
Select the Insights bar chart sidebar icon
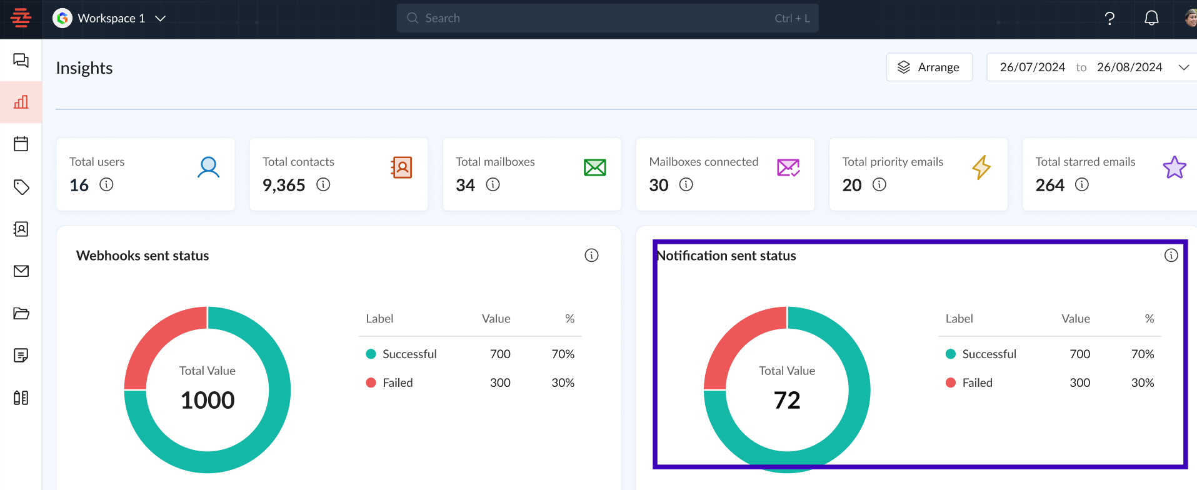point(21,102)
